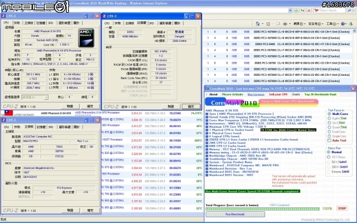Click 驗證 in CPU-Z mainboard window

(70, 210)
